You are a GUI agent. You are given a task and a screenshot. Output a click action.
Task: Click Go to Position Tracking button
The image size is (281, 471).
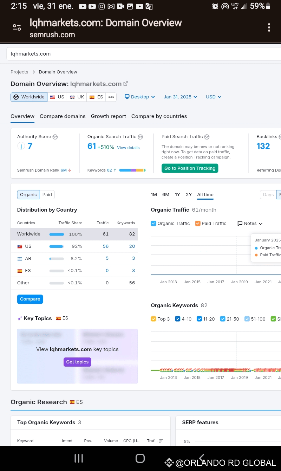point(190,168)
